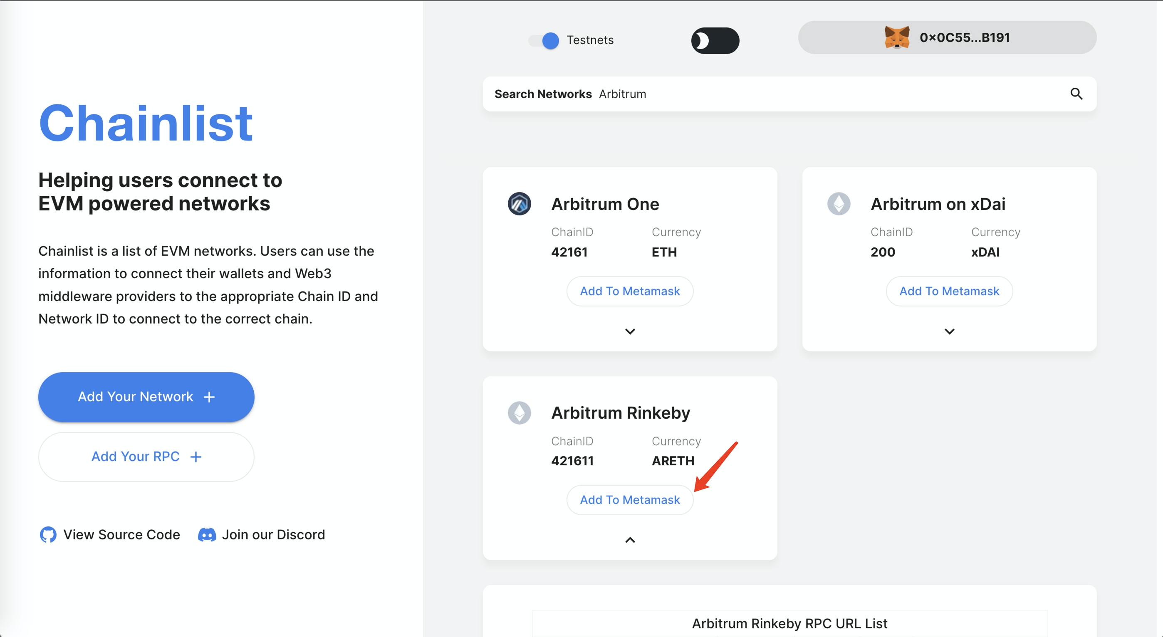Disable the Testnets switch

(544, 41)
